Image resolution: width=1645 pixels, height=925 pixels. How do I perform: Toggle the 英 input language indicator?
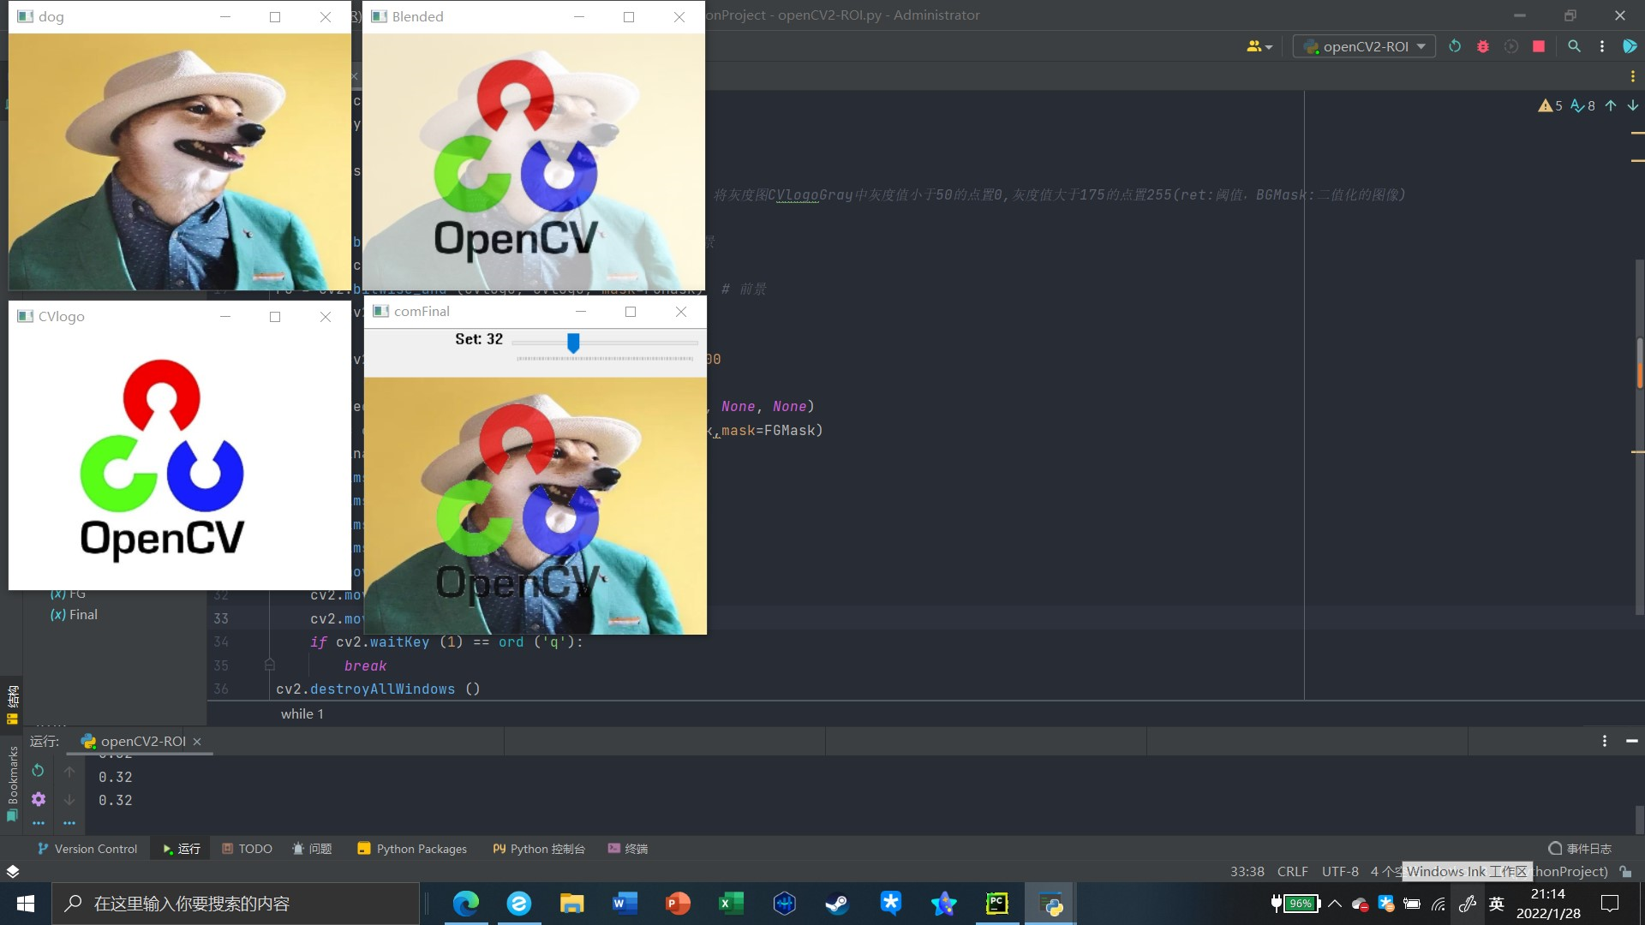point(1497,904)
